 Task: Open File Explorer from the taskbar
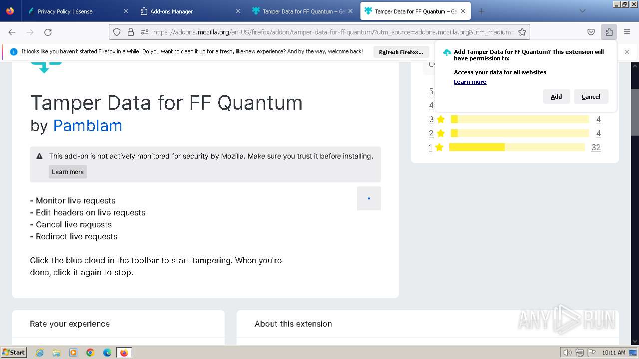56,353
